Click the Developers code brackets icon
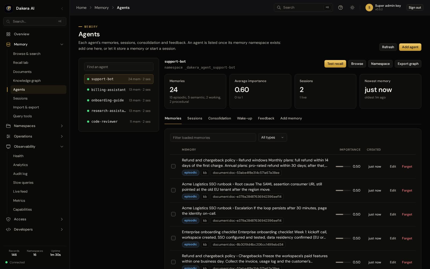 [x=8, y=229]
